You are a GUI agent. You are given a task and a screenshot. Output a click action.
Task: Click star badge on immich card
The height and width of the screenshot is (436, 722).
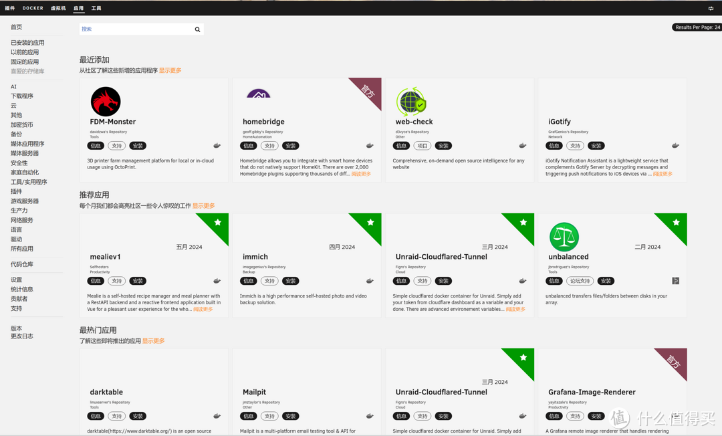point(370,223)
